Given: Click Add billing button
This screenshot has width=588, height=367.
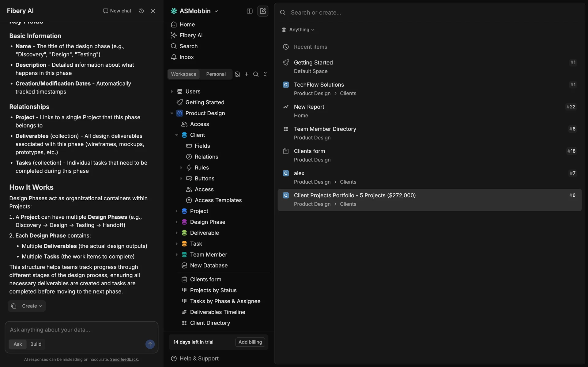Looking at the screenshot, I should pyautogui.click(x=250, y=342).
